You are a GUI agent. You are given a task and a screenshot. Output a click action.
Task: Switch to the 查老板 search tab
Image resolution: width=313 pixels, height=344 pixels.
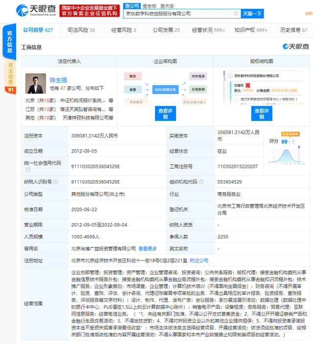149,6
